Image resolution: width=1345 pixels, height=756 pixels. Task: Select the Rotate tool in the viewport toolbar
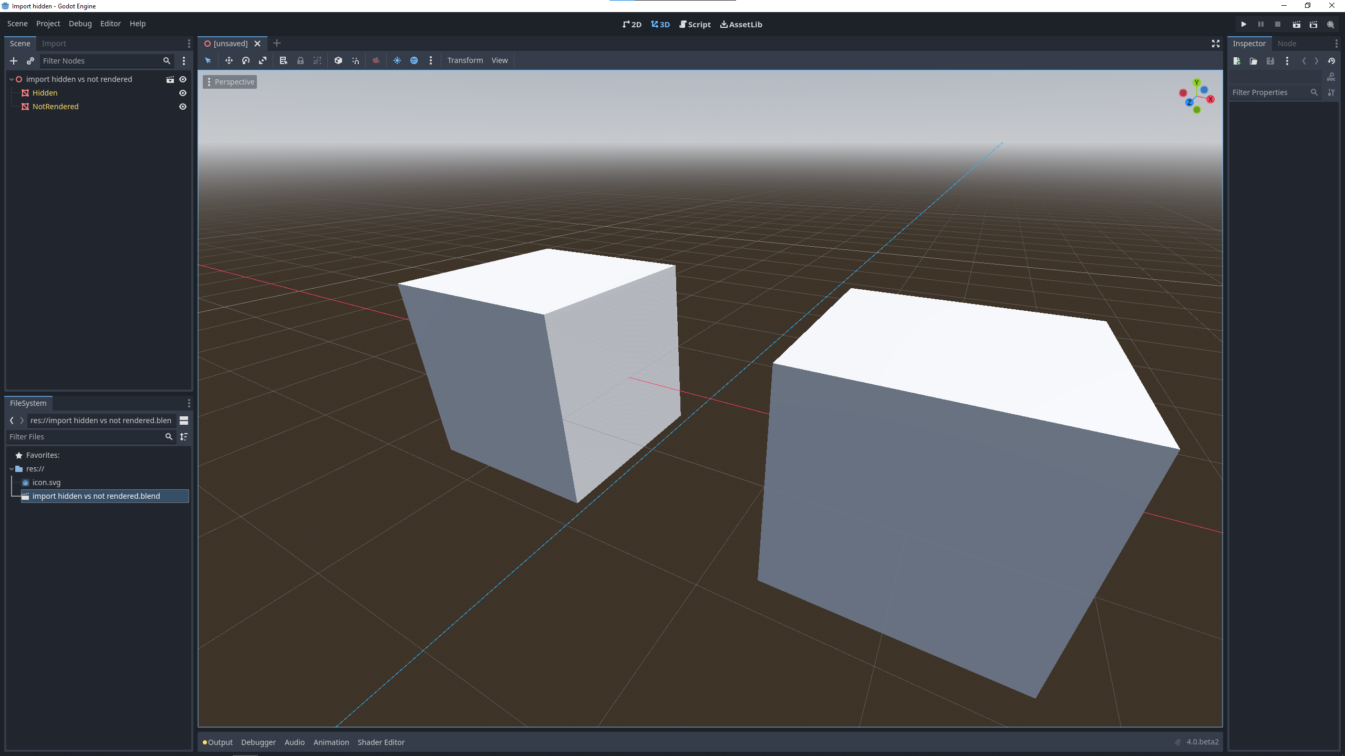(x=245, y=60)
